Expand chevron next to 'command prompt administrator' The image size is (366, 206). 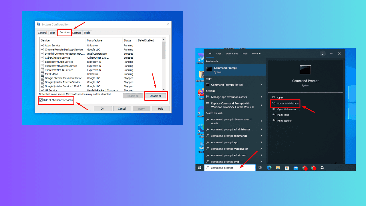(261, 129)
